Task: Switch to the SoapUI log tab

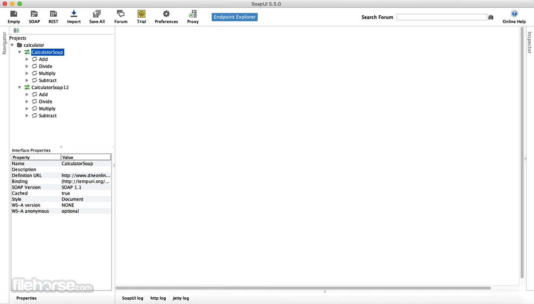Action: point(133,298)
